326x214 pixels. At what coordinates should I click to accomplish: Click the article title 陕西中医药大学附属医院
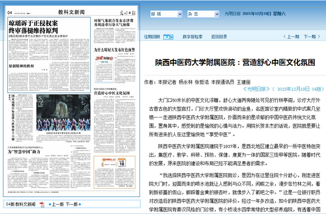pyautogui.click(x=235, y=62)
